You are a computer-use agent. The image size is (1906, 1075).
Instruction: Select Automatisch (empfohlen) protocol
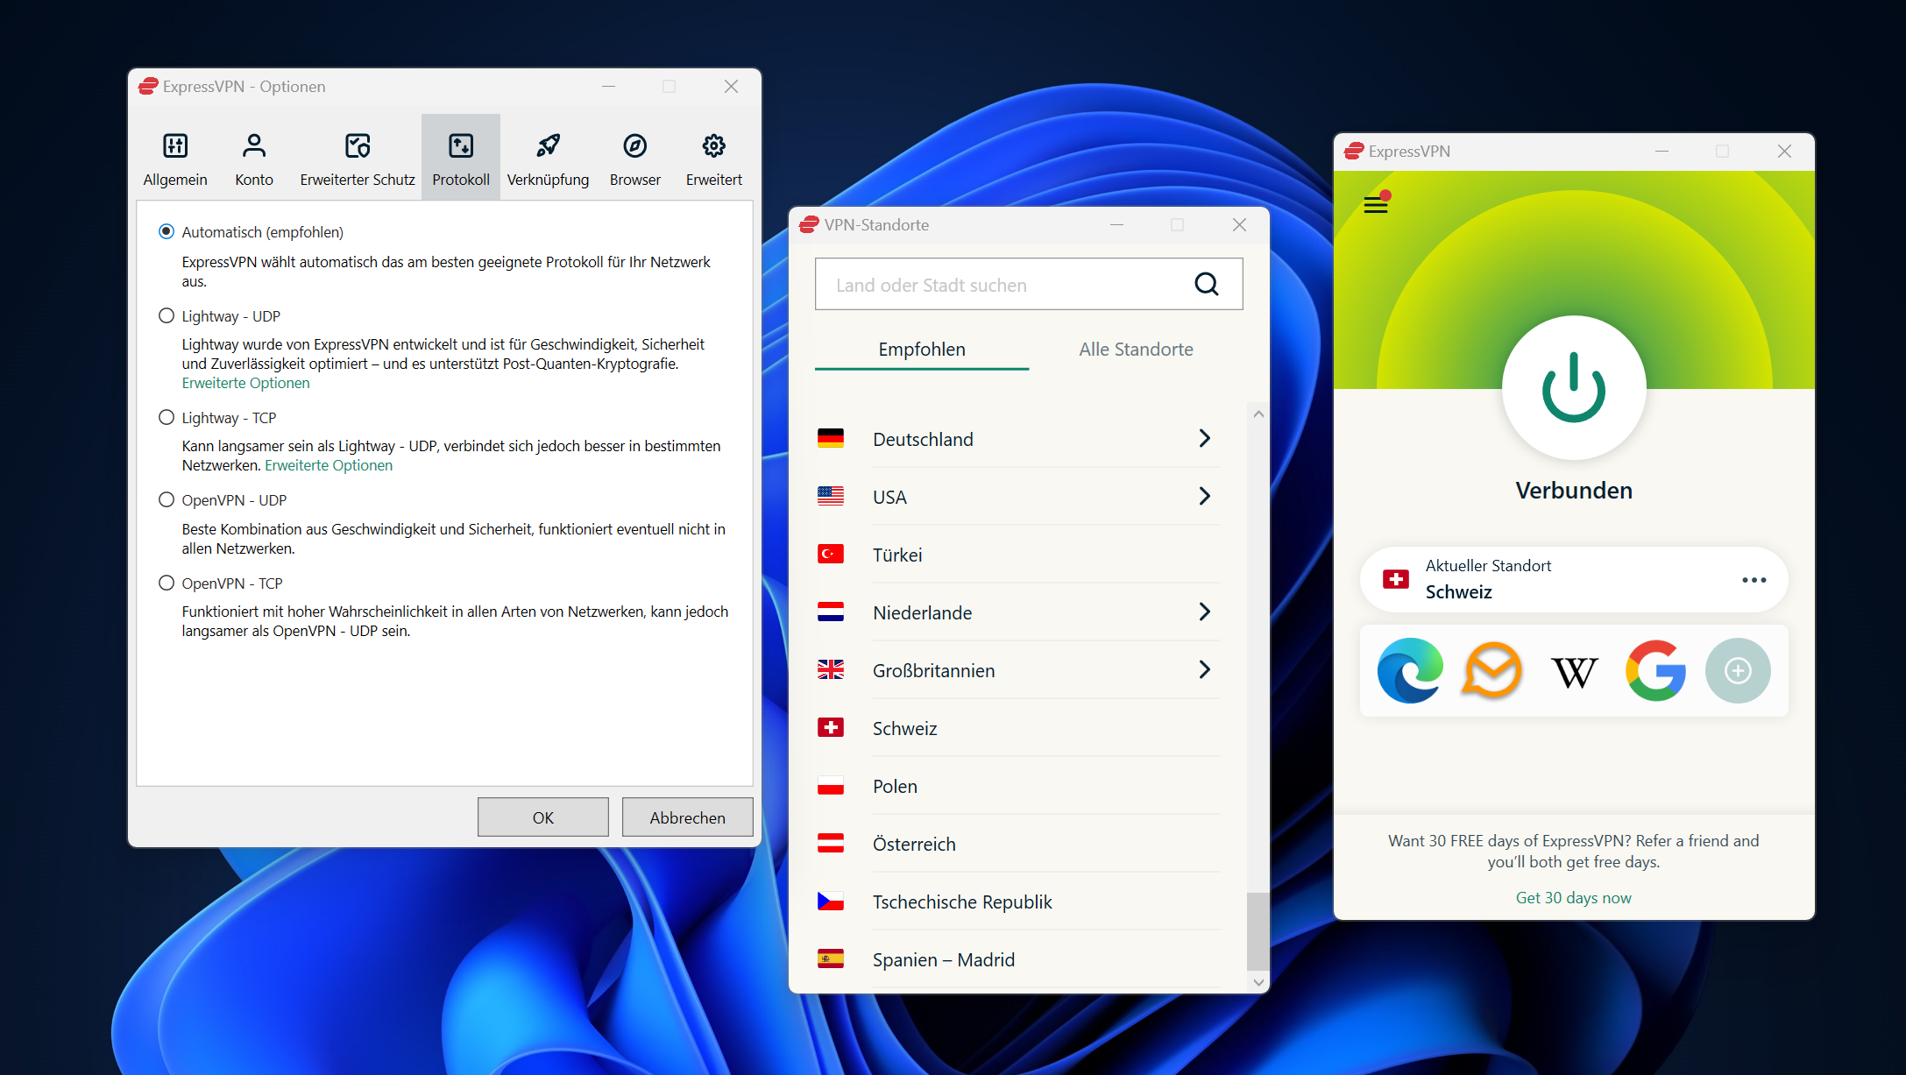point(167,231)
